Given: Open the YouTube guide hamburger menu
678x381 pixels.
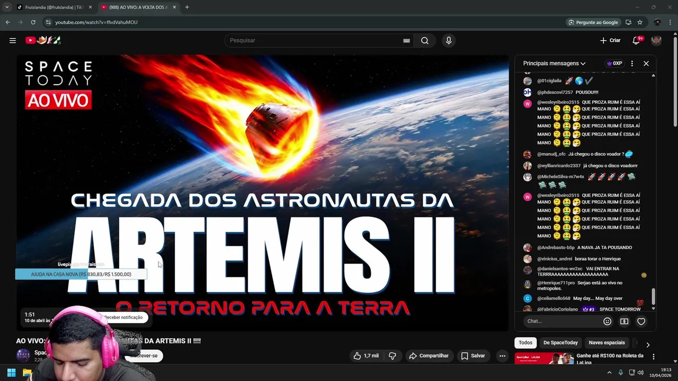Looking at the screenshot, I should tap(13, 40).
